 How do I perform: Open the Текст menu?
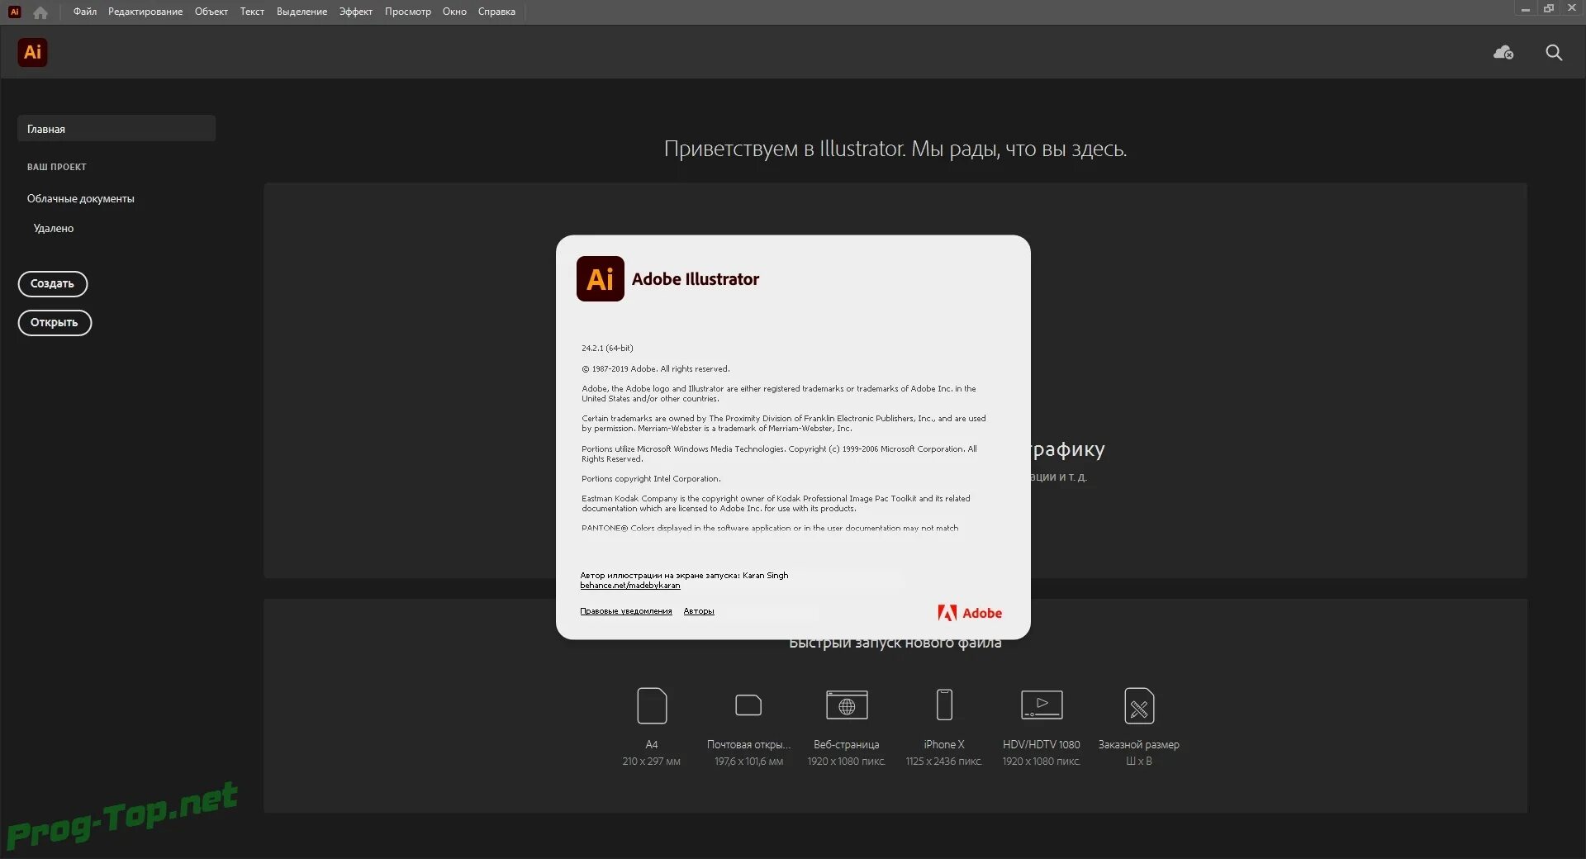252,12
